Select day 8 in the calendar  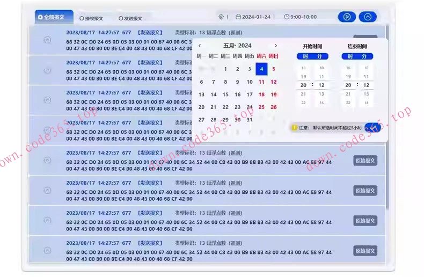pos(225,82)
